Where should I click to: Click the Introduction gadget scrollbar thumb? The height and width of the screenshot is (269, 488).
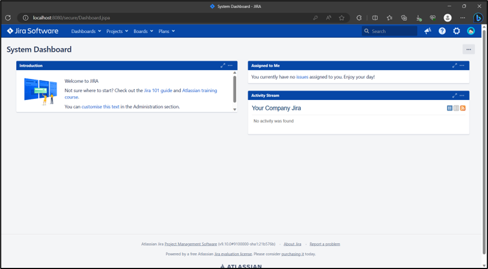click(235, 89)
